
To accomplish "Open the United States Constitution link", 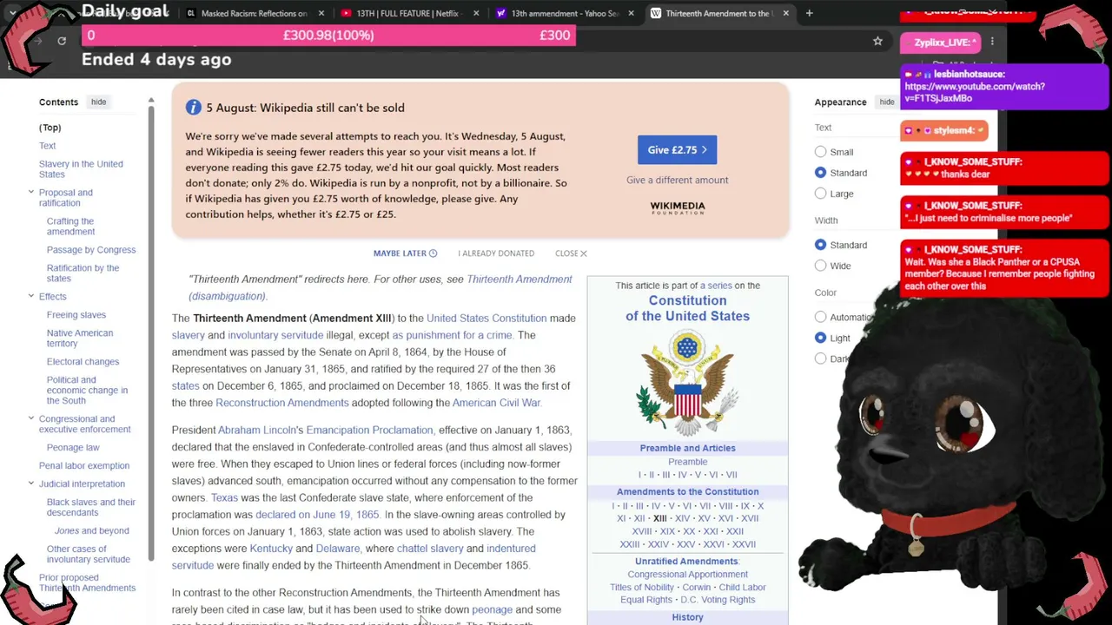I will coord(486,319).
